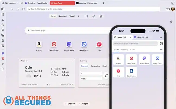Open Weather widget options menu

(73, 61)
